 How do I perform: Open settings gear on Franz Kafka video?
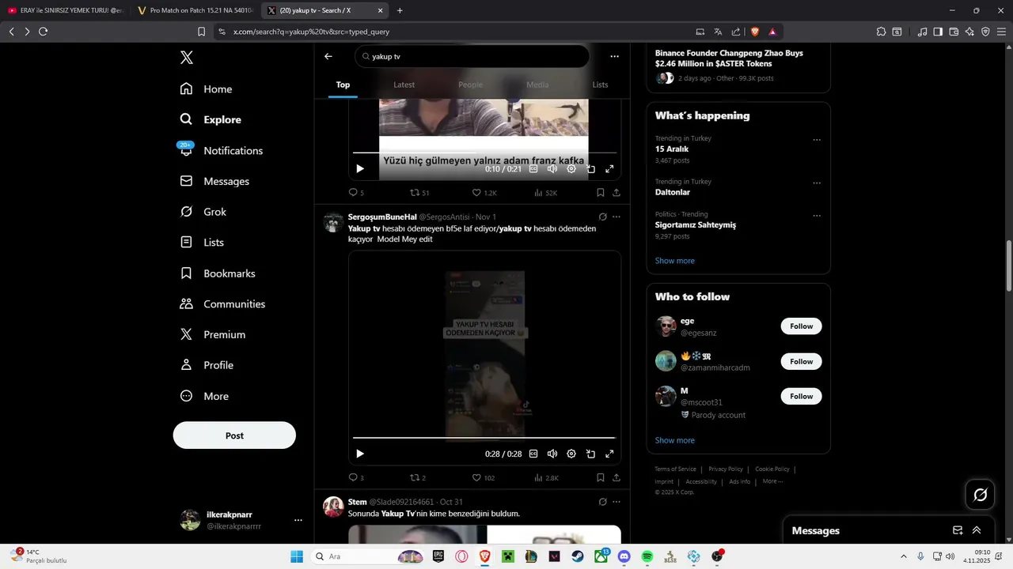tap(571, 169)
